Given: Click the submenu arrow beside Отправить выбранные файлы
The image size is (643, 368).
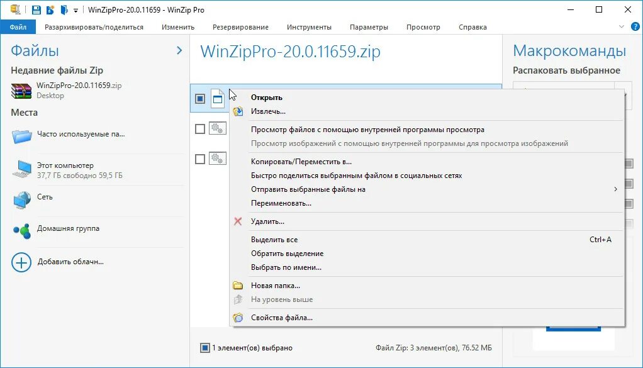Looking at the screenshot, I should tap(615, 189).
